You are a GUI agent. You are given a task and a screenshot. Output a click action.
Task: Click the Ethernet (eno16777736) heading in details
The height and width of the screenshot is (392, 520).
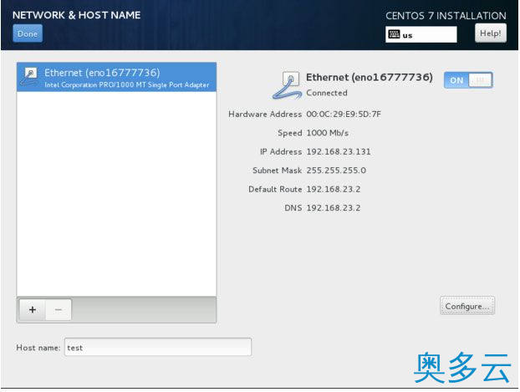pos(370,77)
